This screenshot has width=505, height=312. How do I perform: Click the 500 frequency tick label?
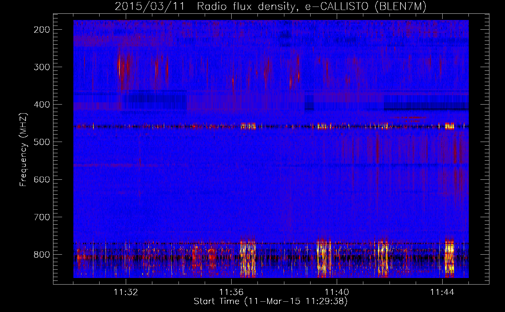(x=42, y=142)
